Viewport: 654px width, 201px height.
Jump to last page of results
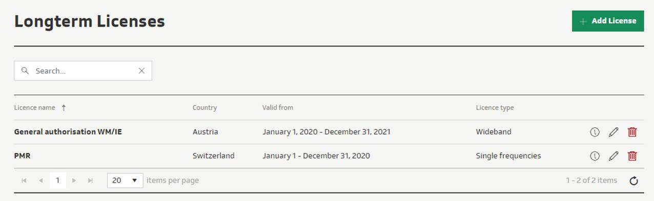point(91,181)
